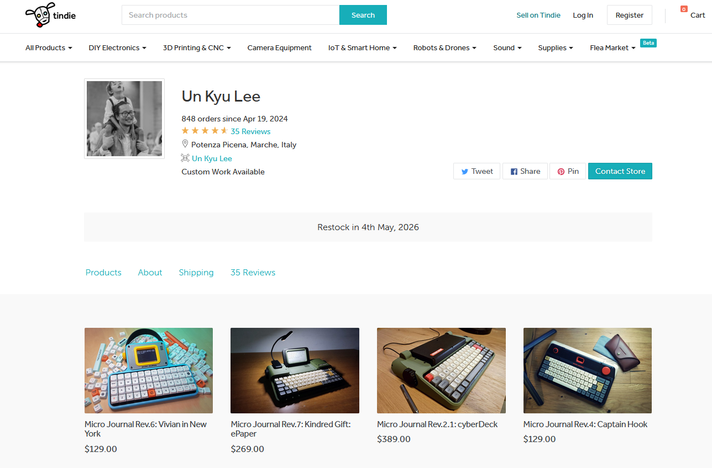The image size is (712, 468).
Task: Click the teal Search button
Action: coord(363,15)
